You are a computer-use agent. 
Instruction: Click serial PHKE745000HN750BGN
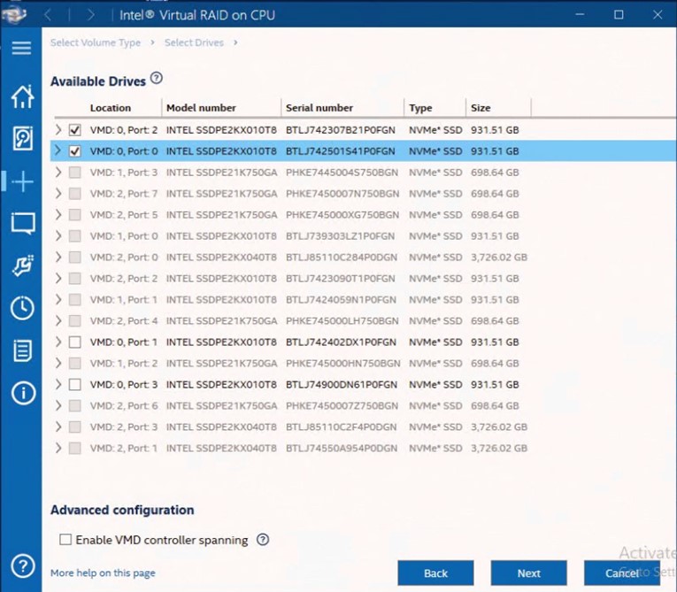[x=342, y=363]
